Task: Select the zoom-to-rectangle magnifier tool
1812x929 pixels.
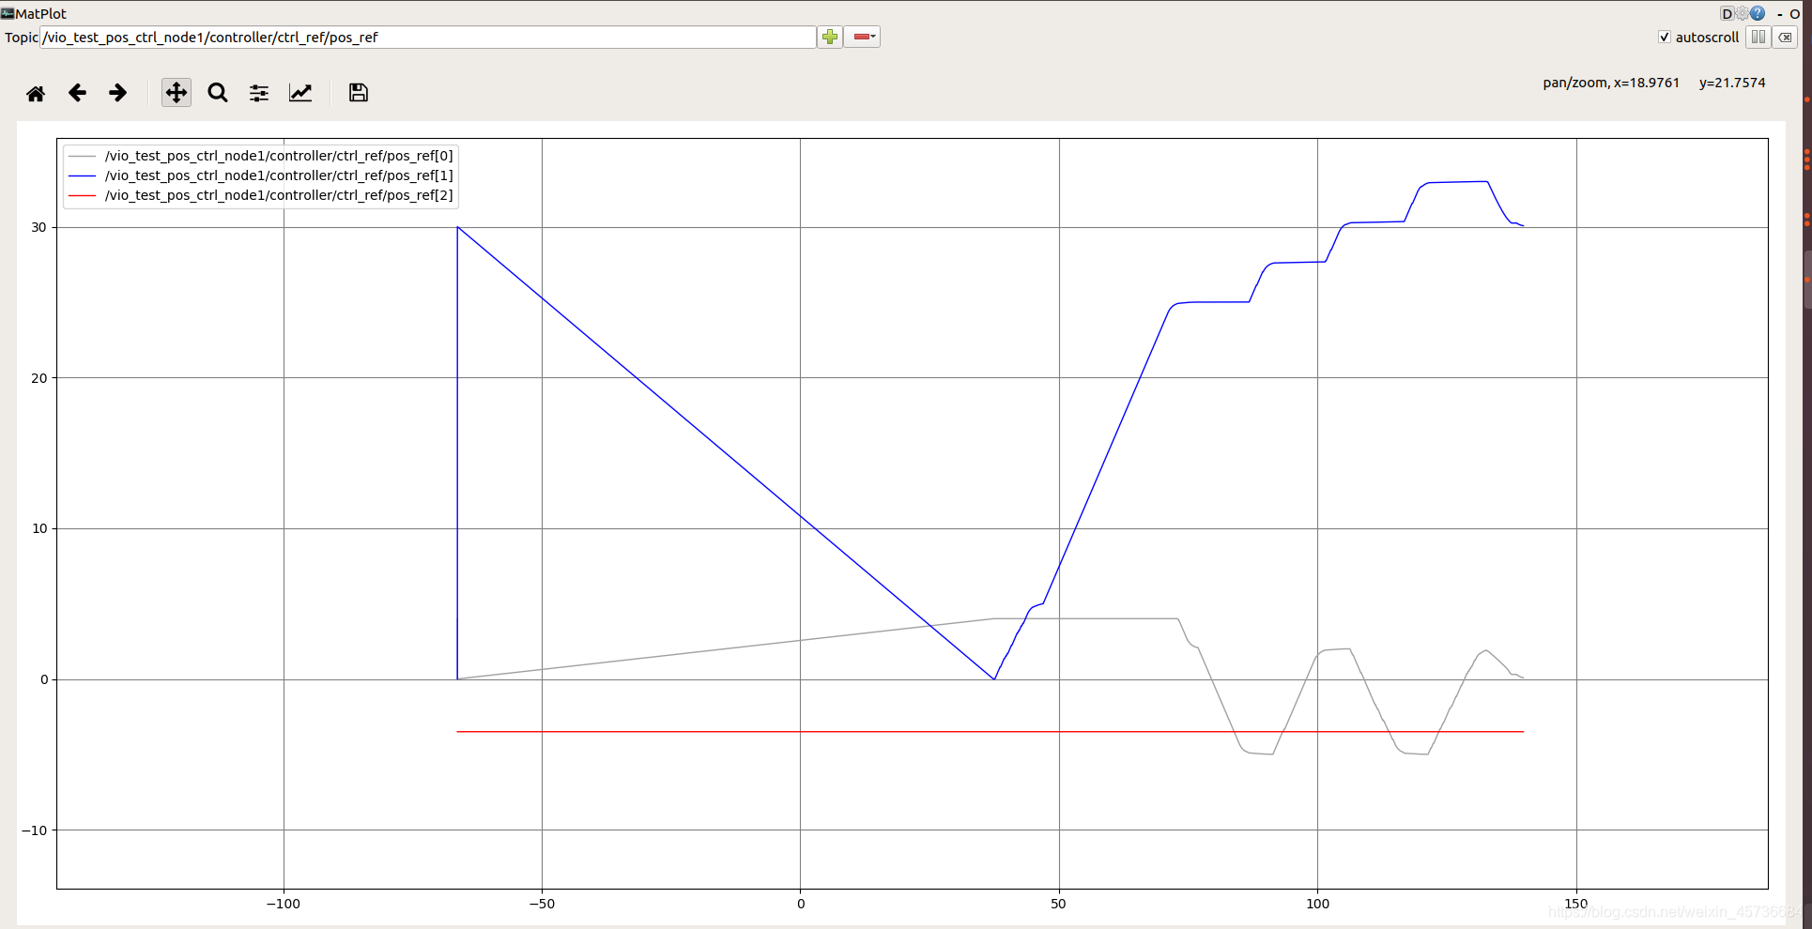Action: click(218, 93)
